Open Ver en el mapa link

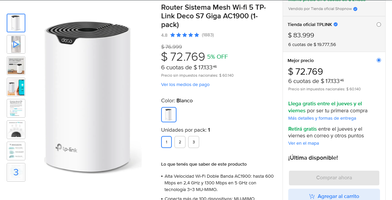click(x=303, y=143)
